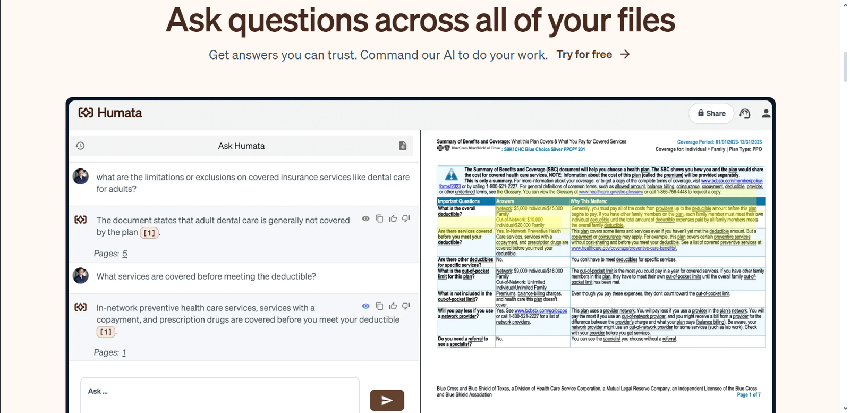
Task: Open citation [1] in preventive services answer
Action: (106, 332)
